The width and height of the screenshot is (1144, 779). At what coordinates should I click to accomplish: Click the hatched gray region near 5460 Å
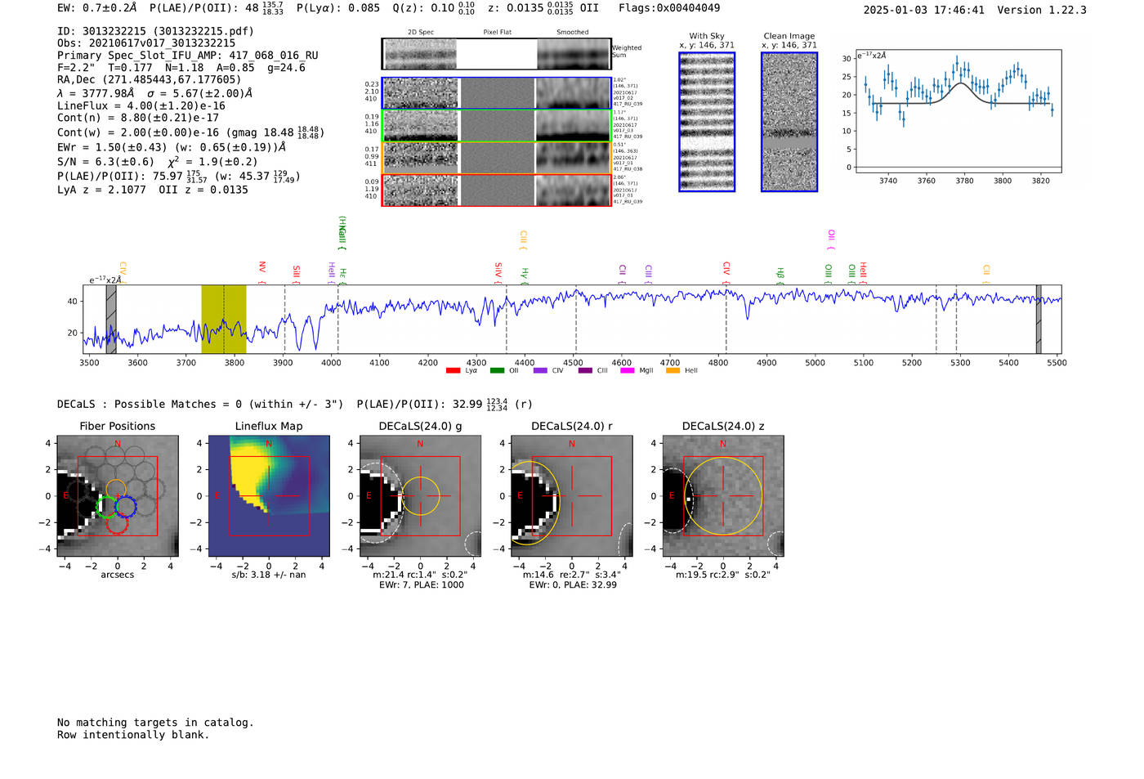[x=1039, y=320]
